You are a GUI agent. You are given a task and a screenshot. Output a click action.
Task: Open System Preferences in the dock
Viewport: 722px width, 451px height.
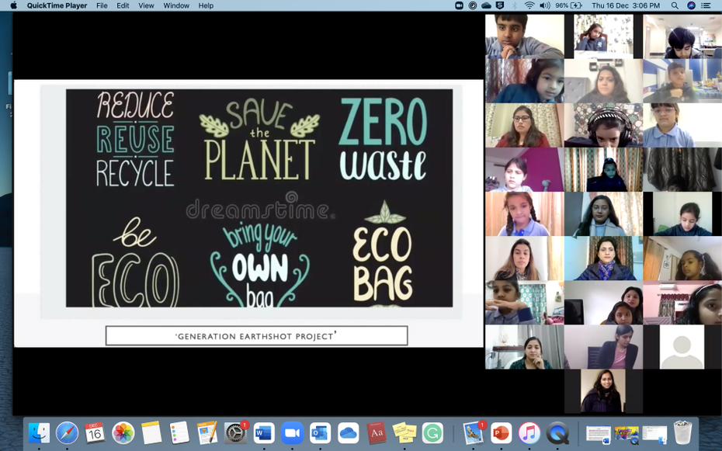point(235,432)
